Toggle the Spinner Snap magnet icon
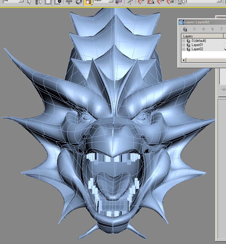 point(170,2)
